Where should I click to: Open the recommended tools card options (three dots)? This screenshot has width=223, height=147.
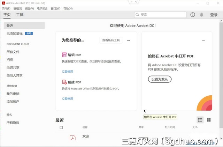(x=129, y=41)
